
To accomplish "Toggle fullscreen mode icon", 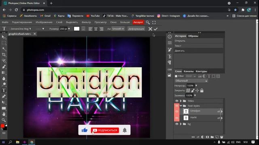I will coord(154,23).
